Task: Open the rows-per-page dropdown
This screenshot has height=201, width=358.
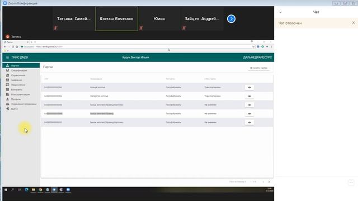Action: pos(237,182)
